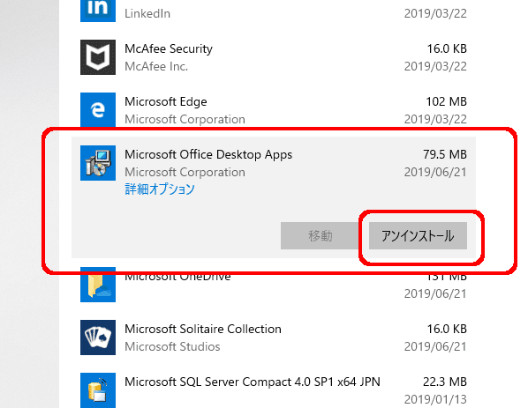Click the McAfee Security shield icon
528x408 pixels.
click(x=98, y=57)
